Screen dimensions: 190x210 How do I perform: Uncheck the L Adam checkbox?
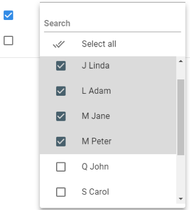[x=61, y=91]
